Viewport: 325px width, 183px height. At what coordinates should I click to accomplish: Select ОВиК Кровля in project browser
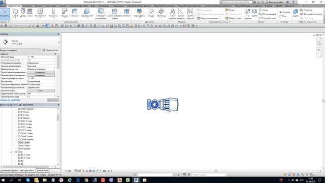24,148
